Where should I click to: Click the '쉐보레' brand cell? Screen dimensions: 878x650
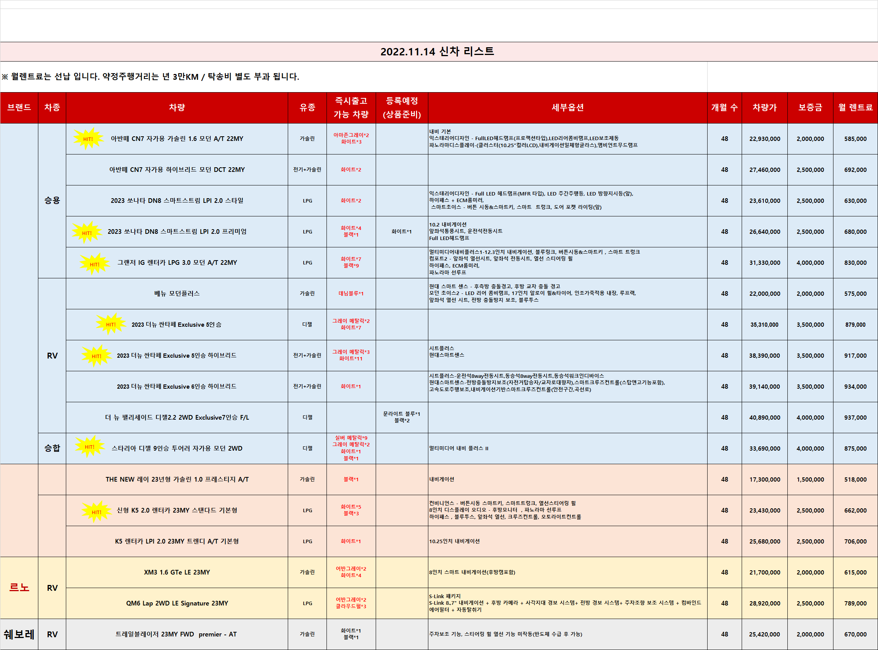(19, 634)
